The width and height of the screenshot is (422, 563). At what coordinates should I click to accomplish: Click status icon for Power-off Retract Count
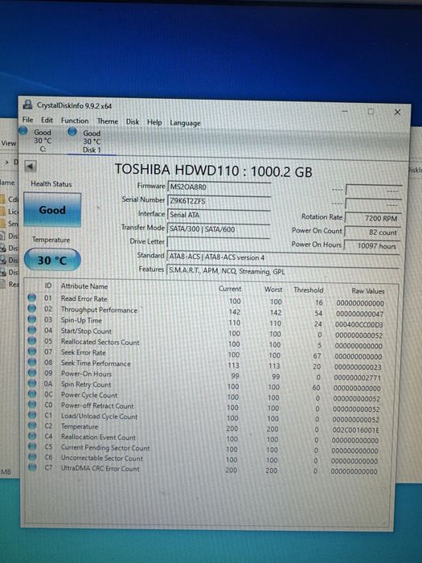point(32,405)
